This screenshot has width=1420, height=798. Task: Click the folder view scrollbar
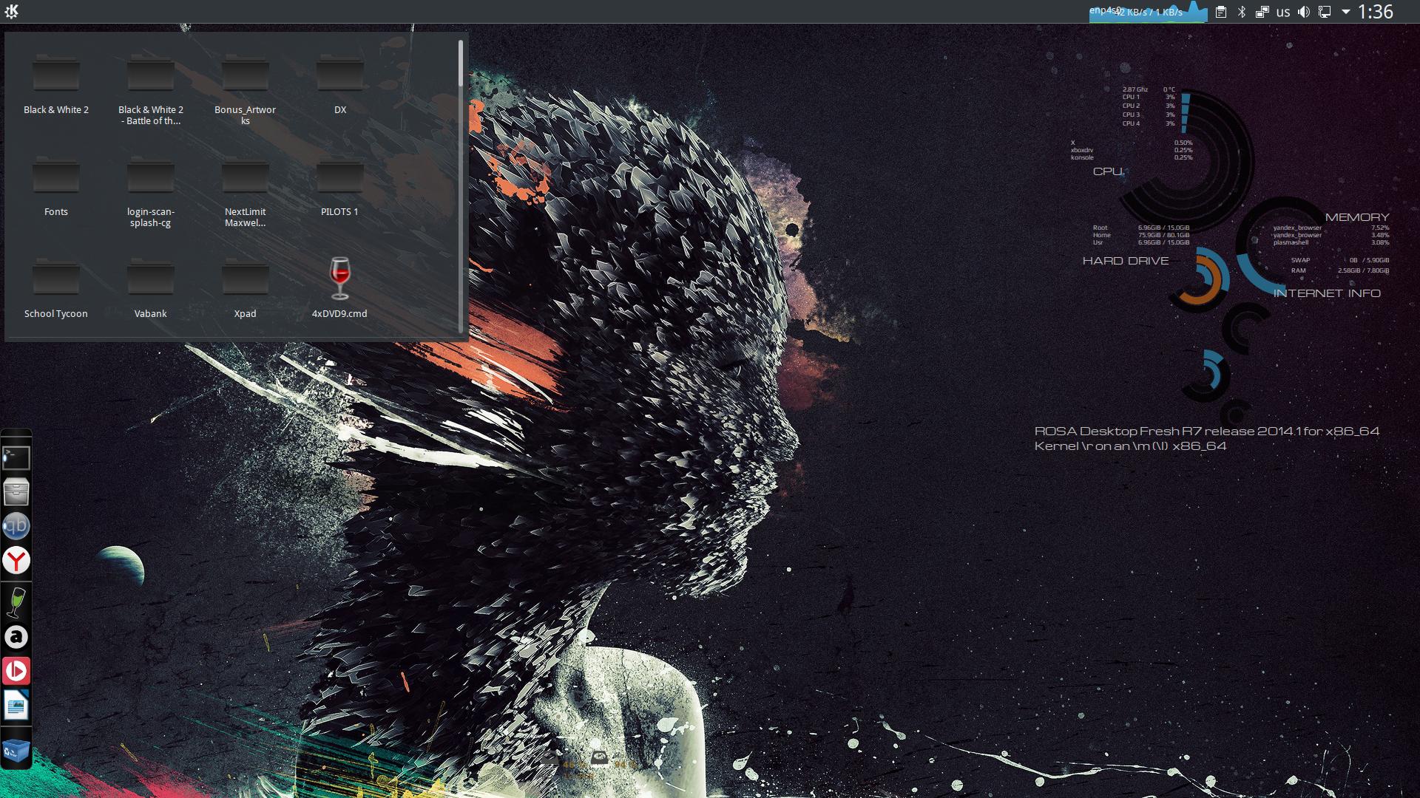pyautogui.click(x=461, y=64)
